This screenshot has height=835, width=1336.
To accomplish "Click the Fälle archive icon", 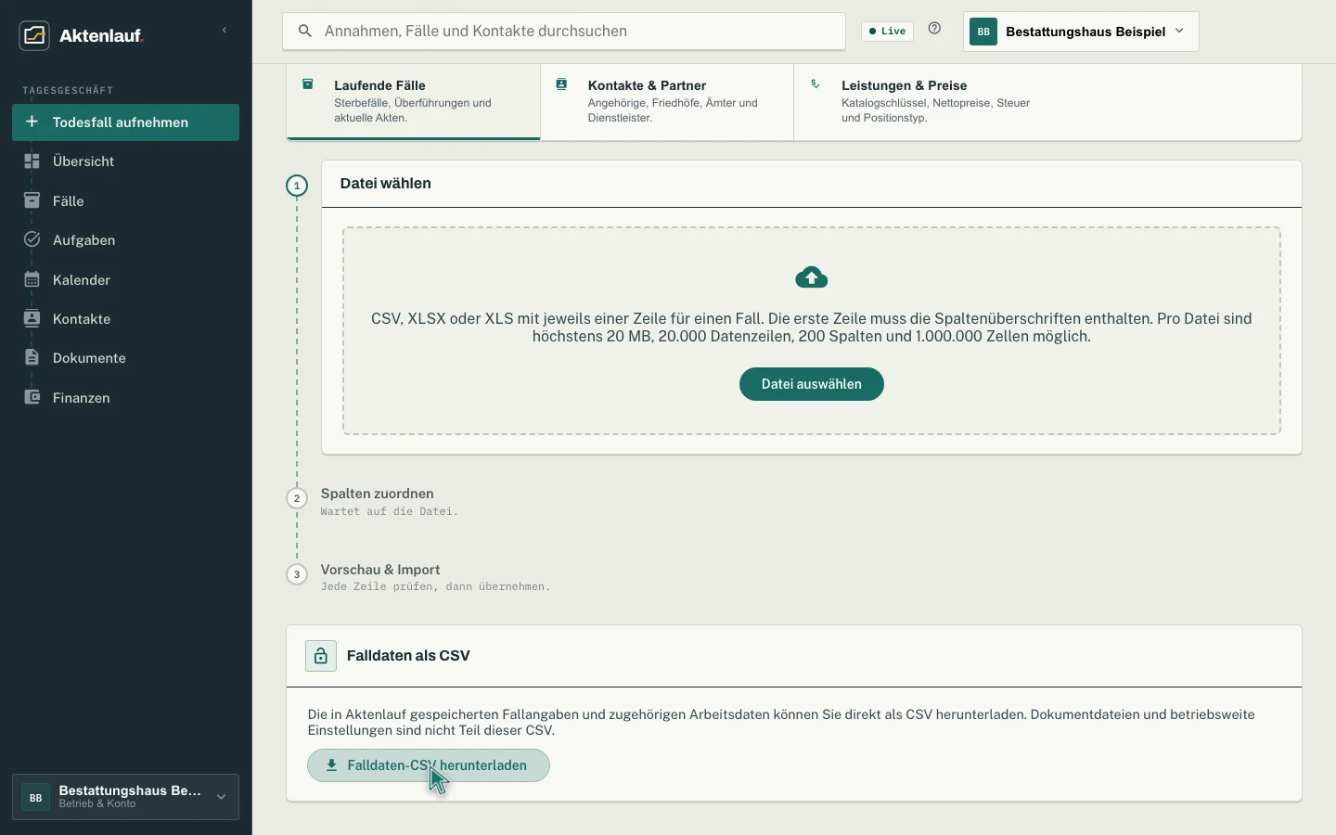I will [32, 200].
